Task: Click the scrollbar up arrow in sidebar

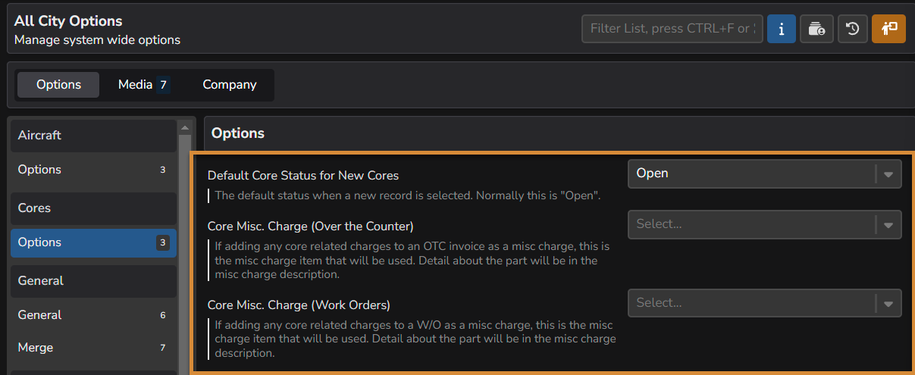Action: click(x=184, y=127)
